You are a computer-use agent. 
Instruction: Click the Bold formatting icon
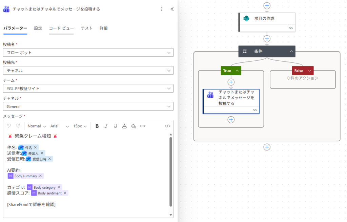tap(97, 126)
